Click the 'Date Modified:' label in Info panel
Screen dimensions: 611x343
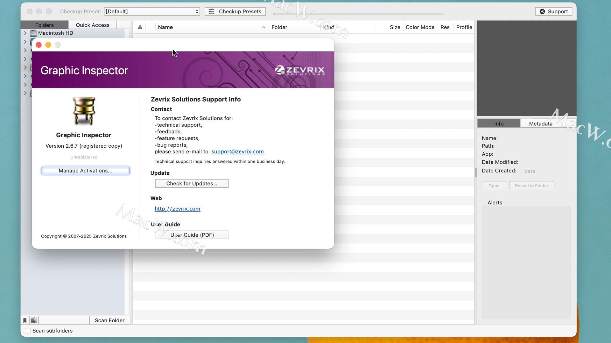click(x=500, y=162)
